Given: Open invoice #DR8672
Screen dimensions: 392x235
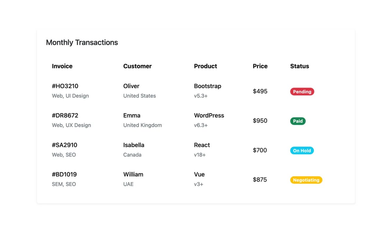Looking at the screenshot, I should [x=65, y=115].
